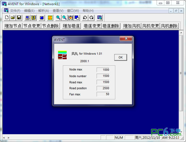186x142 pixels.
Task: Click the rotate clockwise icon
Action: 91,18
